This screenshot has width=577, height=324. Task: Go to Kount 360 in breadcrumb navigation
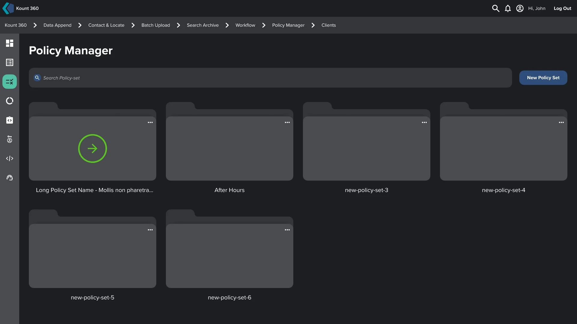16,25
